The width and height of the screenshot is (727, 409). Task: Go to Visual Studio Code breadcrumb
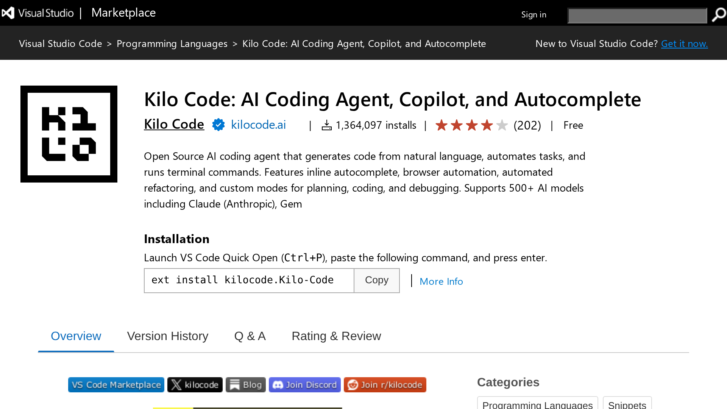click(61, 44)
